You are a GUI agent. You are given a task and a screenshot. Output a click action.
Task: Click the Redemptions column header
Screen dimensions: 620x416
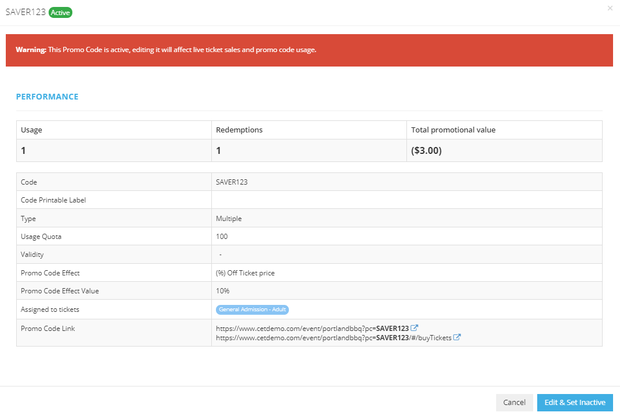pos(309,130)
